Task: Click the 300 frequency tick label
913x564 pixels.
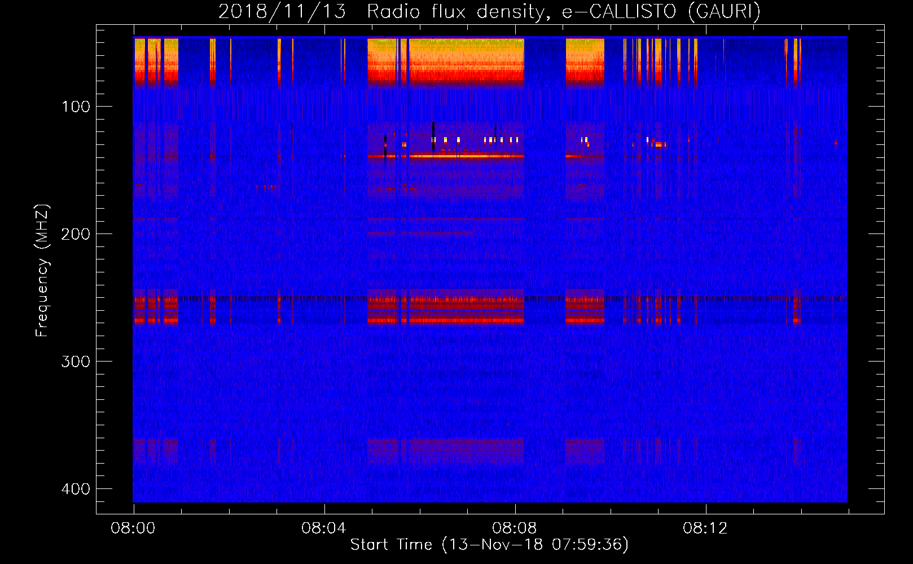Action: (x=76, y=362)
